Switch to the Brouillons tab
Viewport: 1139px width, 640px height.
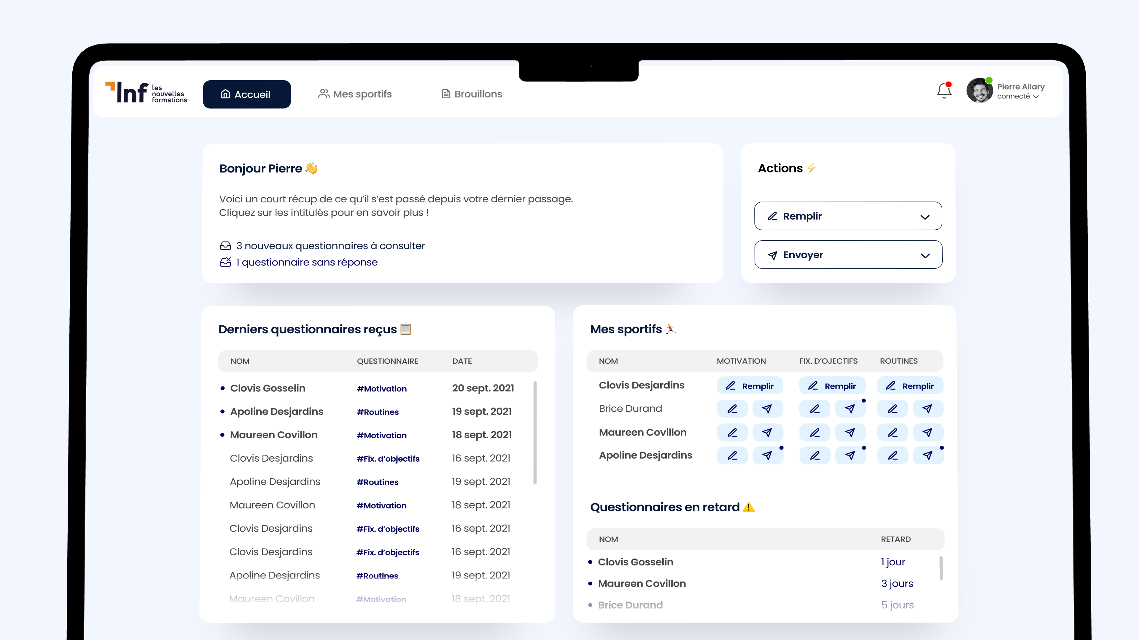tap(472, 94)
